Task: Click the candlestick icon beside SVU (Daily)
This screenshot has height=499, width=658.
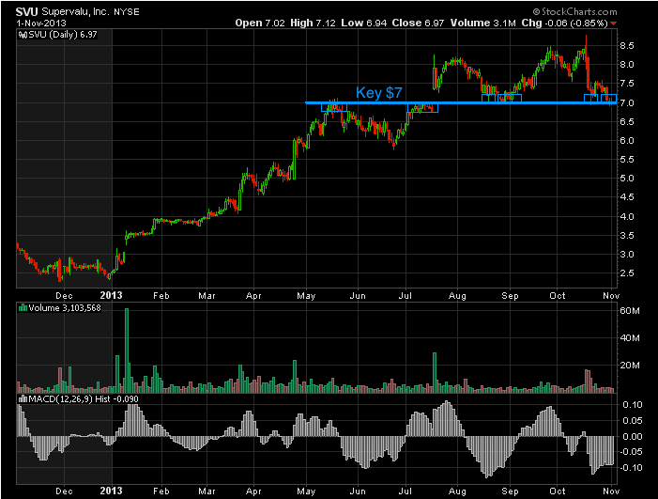Action: pos(23,35)
